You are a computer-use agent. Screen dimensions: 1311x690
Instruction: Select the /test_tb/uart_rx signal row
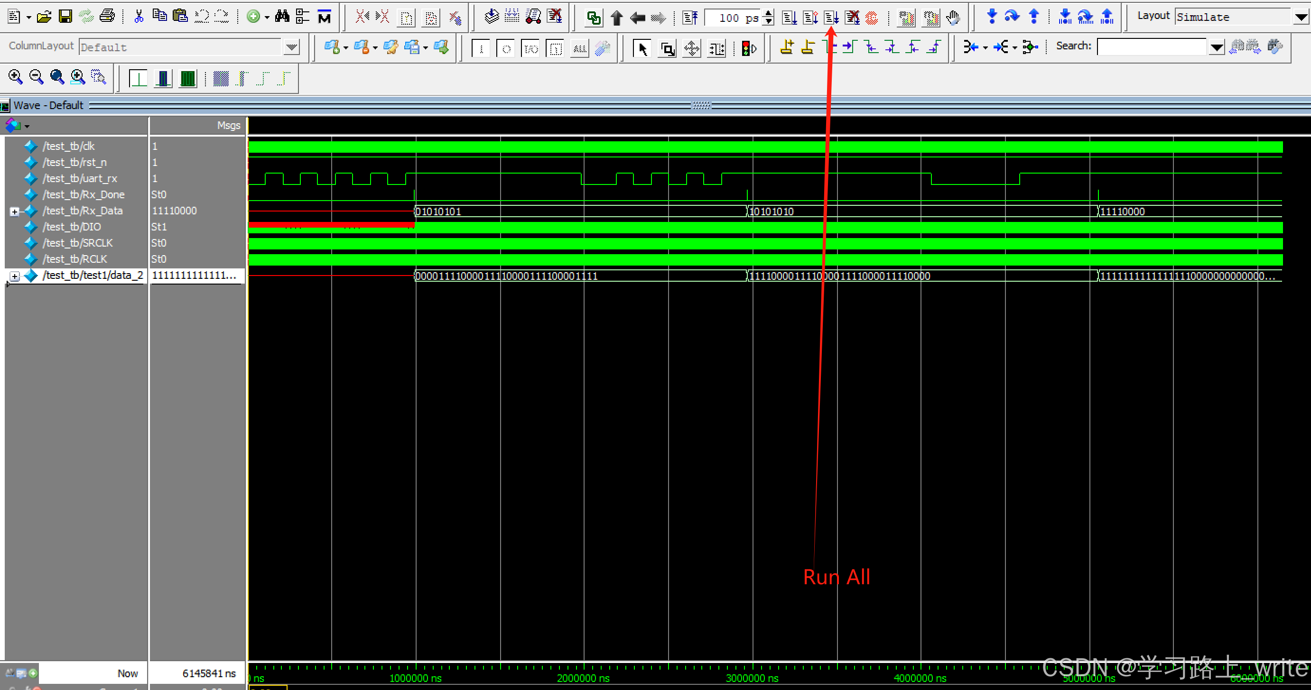click(80, 178)
